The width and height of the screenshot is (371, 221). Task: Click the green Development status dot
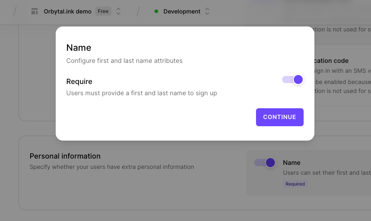pyautogui.click(x=156, y=12)
